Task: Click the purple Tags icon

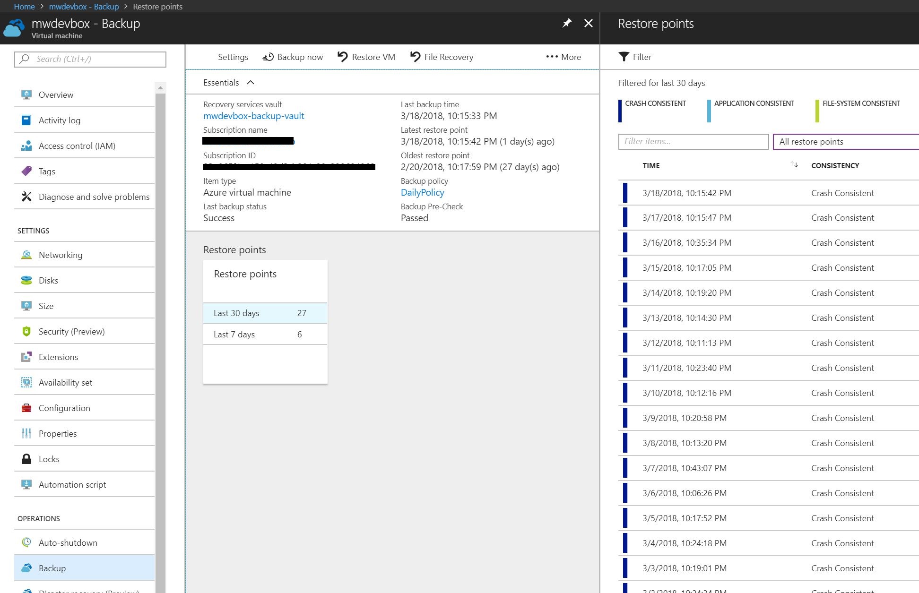Action: 26,171
